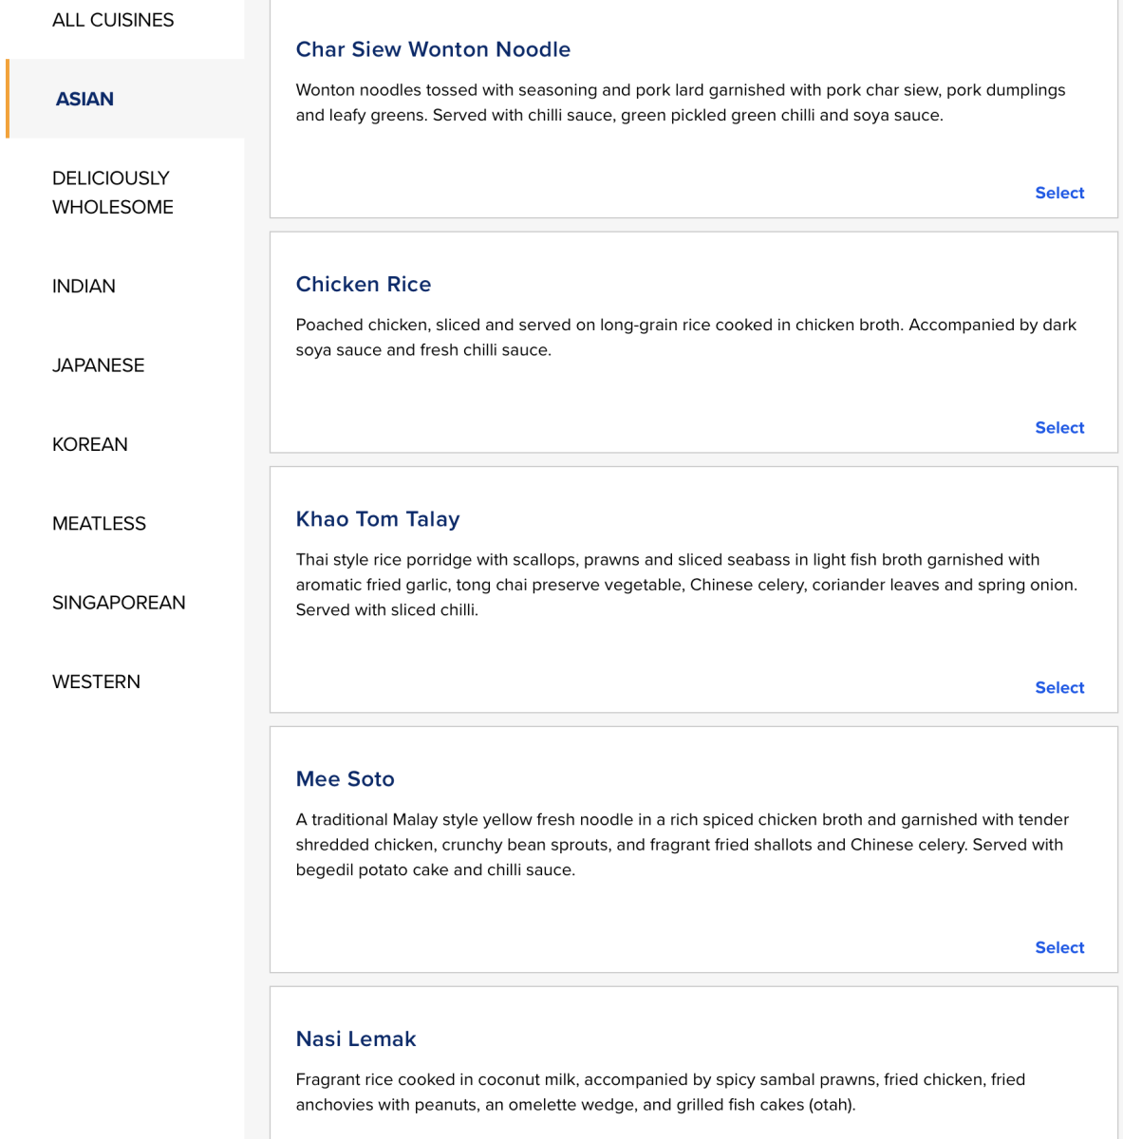Screen dimensions: 1123x1139
Task: View the Meatless menu options
Action: point(99,524)
